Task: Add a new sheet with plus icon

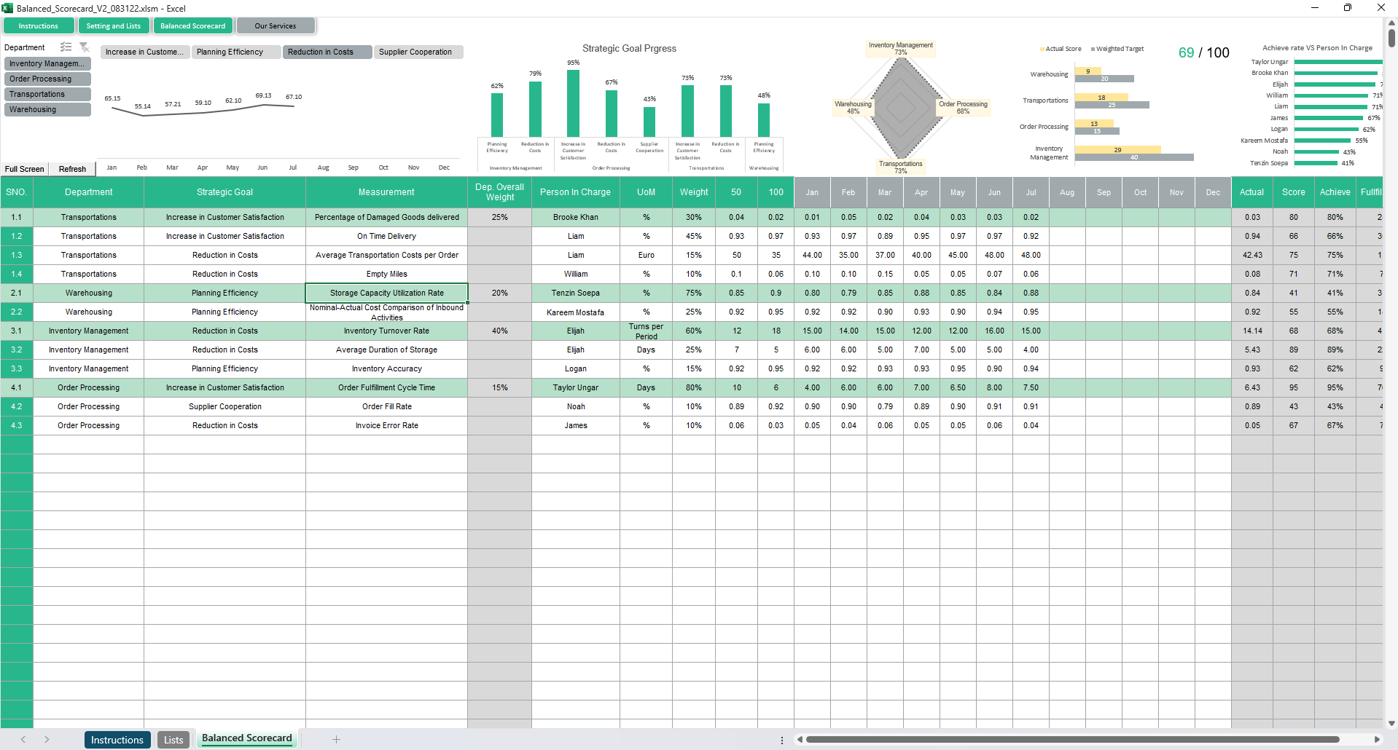Action: click(336, 739)
